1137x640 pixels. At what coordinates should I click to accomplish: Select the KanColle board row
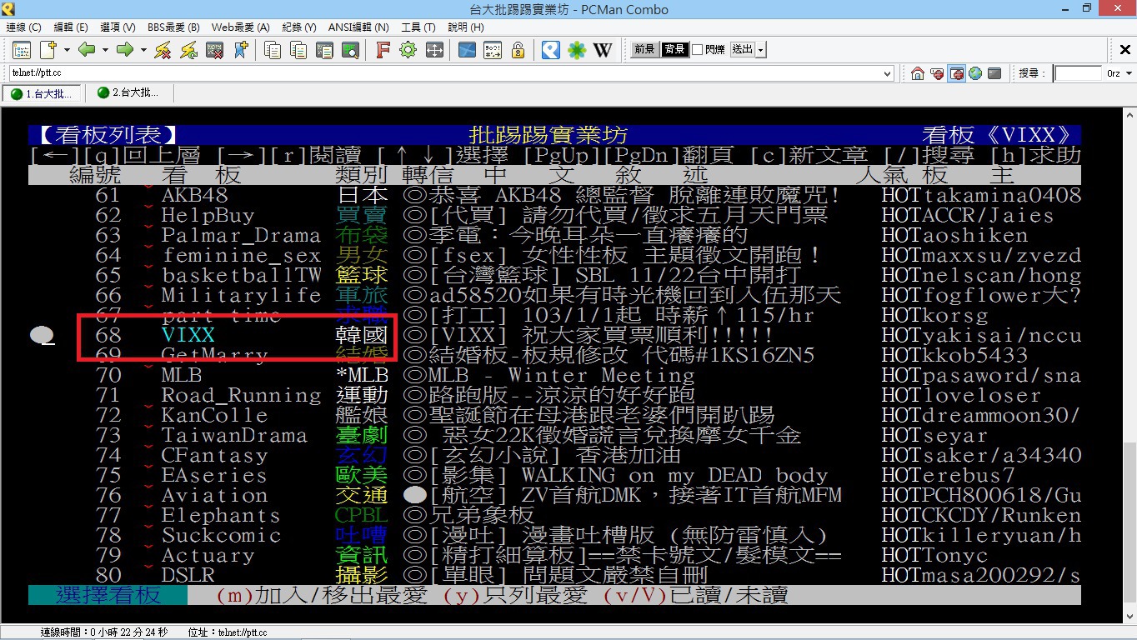pyautogui.click(x=554, y=416)
